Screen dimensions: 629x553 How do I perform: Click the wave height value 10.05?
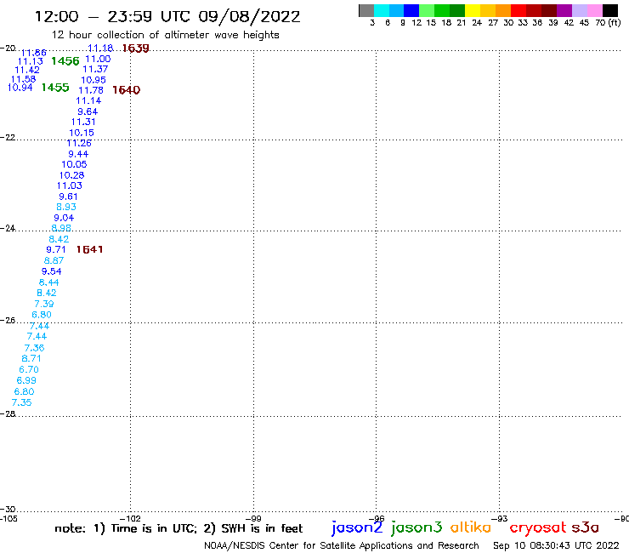click(x=74, y=164)
